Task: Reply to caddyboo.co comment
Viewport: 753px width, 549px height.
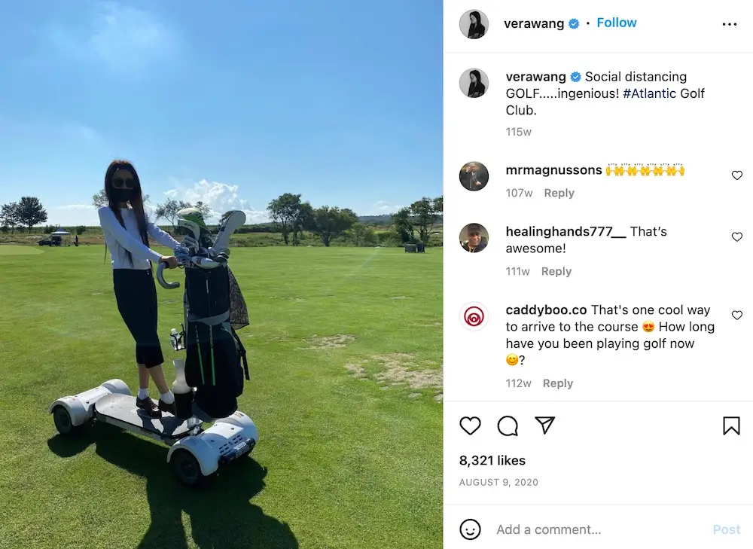Action: click(x=557, y=383)
